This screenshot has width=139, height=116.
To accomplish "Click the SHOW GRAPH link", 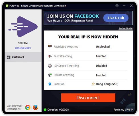I will click(x=126, y=28).
